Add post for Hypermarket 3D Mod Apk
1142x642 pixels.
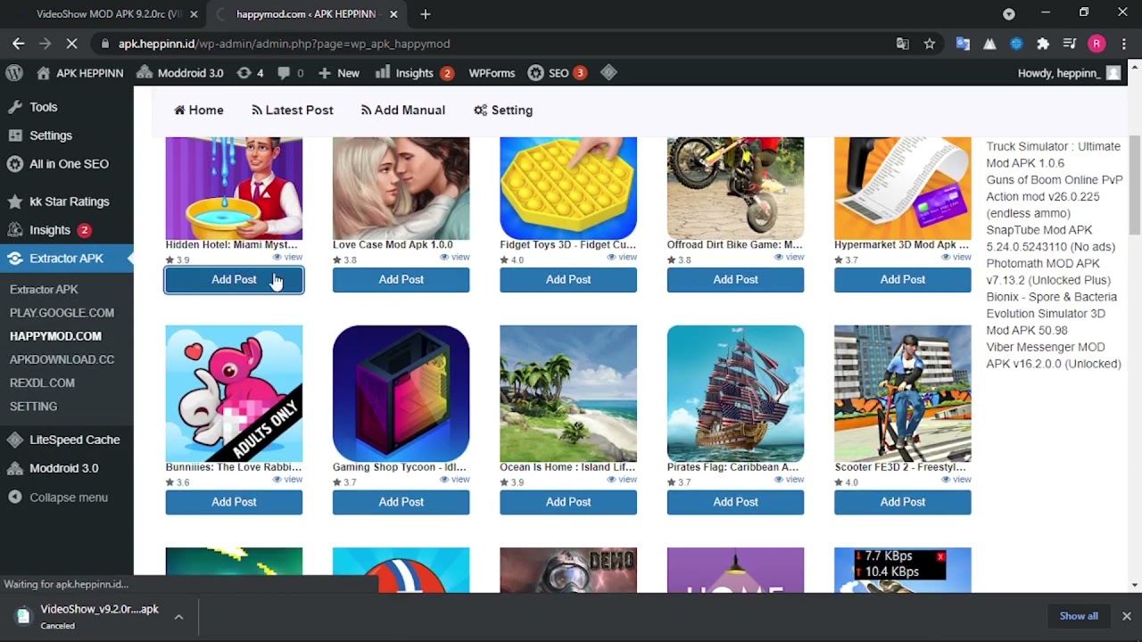903,280
